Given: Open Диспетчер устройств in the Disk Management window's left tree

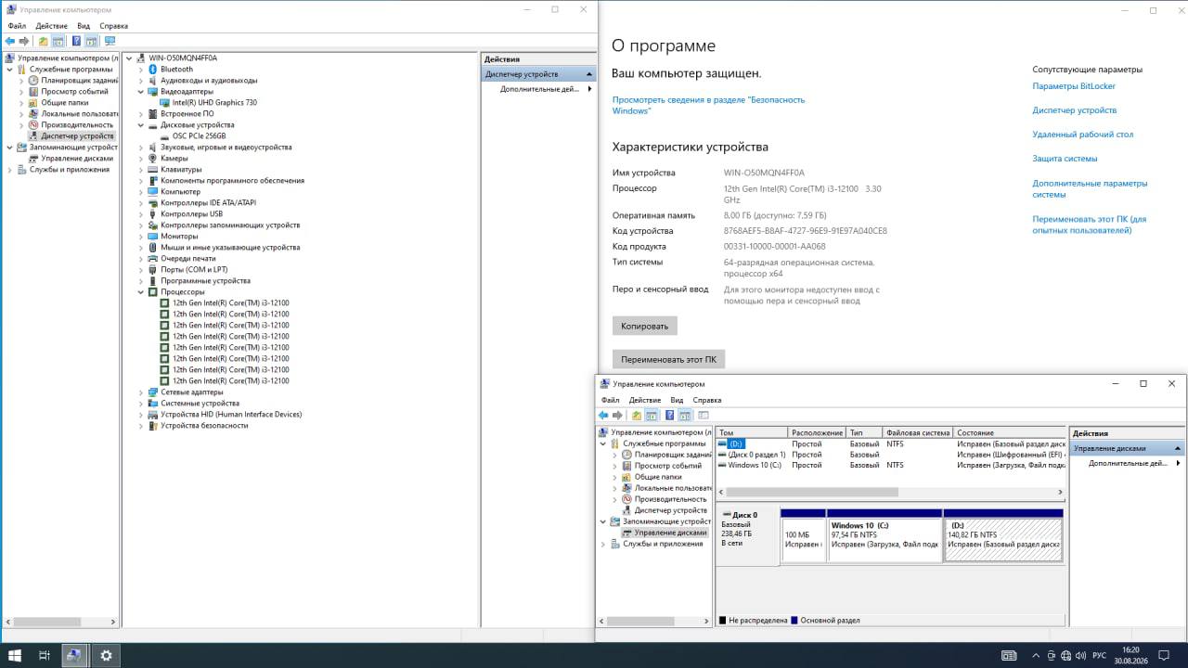Looking at the screenshot, I should tap(671, 510).
